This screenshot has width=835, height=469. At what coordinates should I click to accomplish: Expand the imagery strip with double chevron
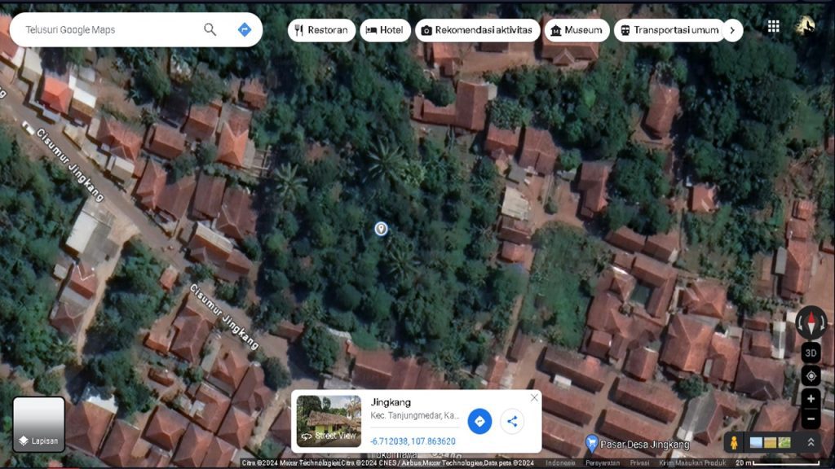811,442
